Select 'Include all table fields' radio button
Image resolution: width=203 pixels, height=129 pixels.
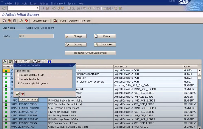click(x=19, y=75)
